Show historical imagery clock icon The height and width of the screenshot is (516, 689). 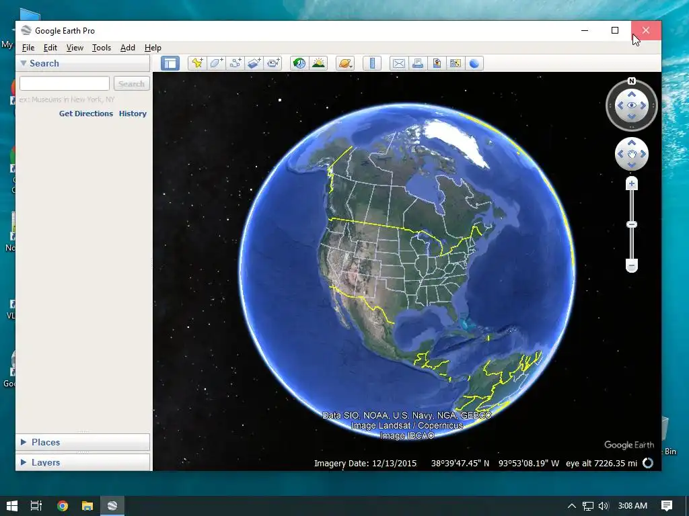(299, 63)
